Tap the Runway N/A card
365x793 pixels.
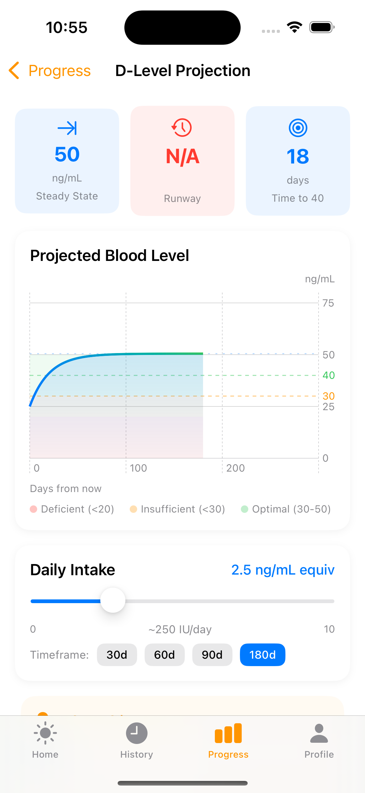(x=182, y=161)
